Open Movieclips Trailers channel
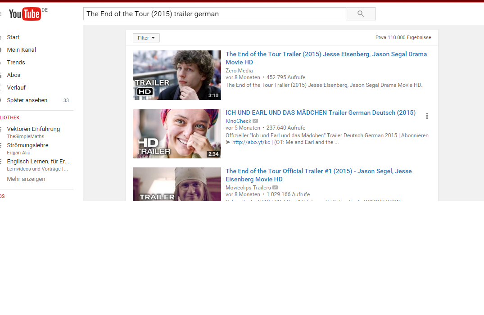Screen dimensions: 484x315 point(248,188)
